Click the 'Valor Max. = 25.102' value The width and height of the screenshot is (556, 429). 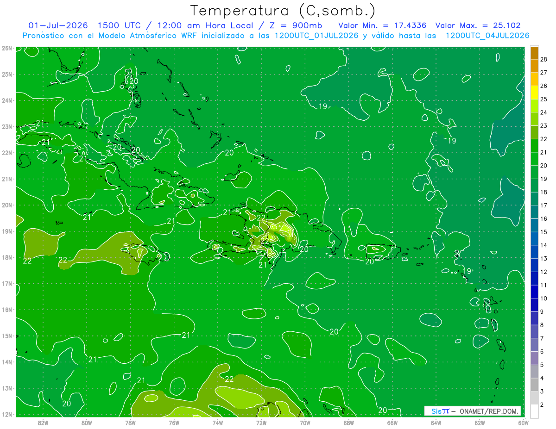(x=479, y=26)
